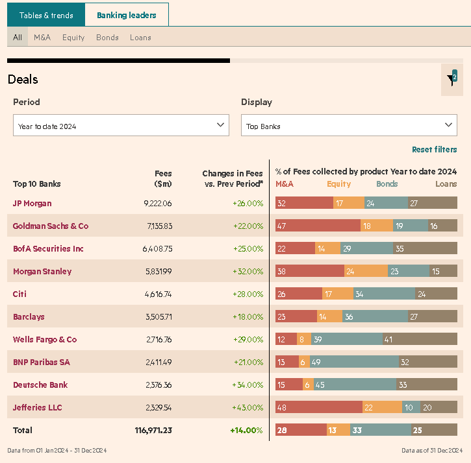Click Deutsche Bank's teal Bonds segment 45
Image resolution: width=471 pixels, height=463 pixels.
[355, 384]
